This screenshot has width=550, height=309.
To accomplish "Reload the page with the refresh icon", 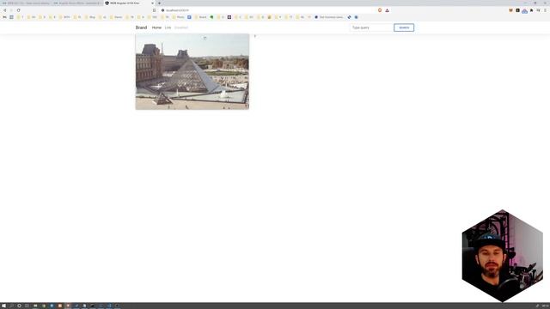I will click(x=18, y=10).
